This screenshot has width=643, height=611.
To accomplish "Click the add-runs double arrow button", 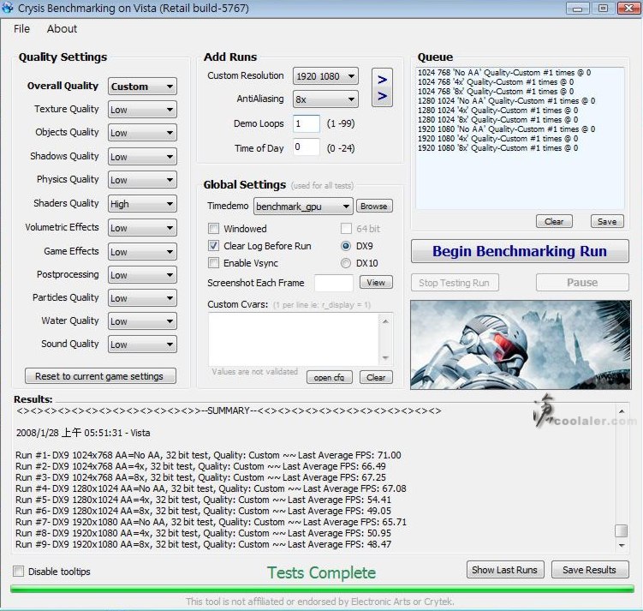I will (382, 87).
